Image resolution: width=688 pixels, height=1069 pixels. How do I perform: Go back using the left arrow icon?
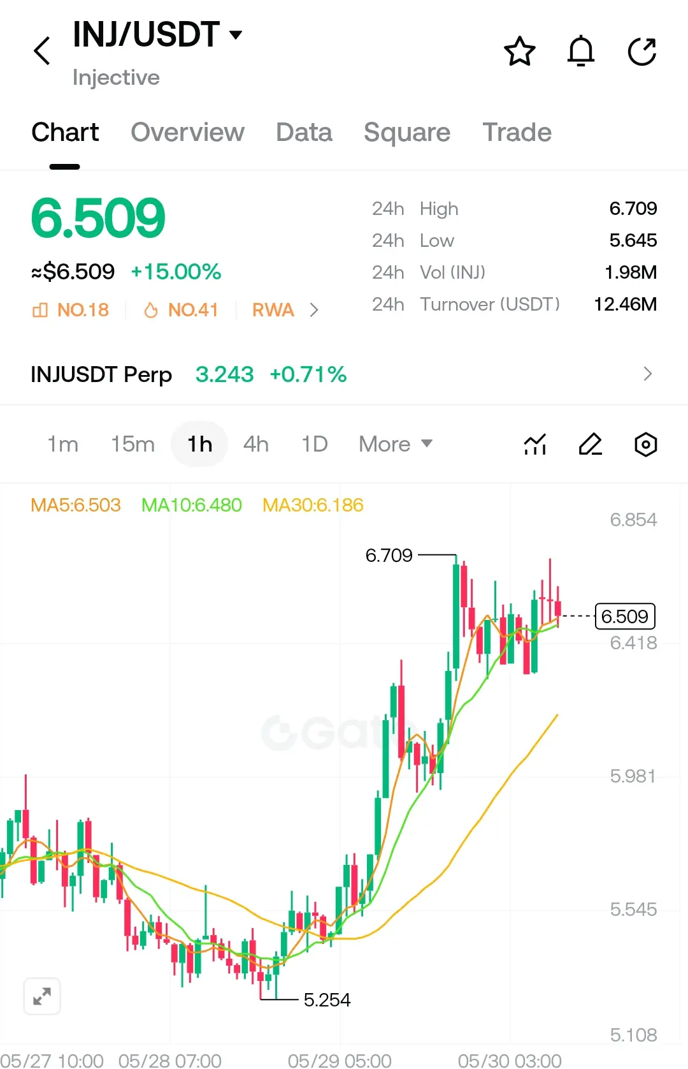(x=42, y=51)
